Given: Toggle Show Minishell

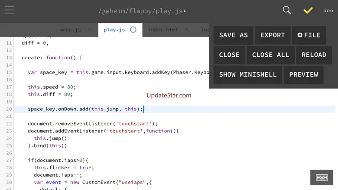Looking at the screenshot, I should (247, 74).
